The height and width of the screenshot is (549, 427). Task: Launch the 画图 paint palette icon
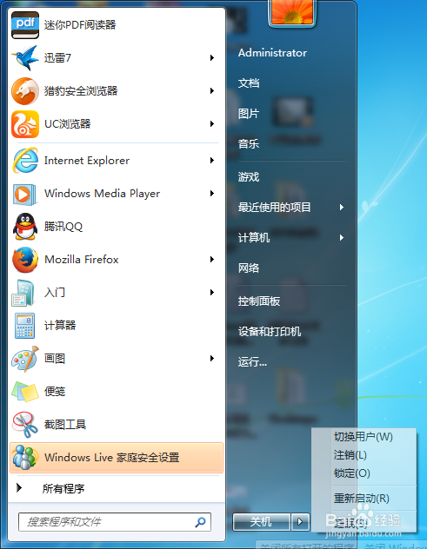[x=25, y=359]
